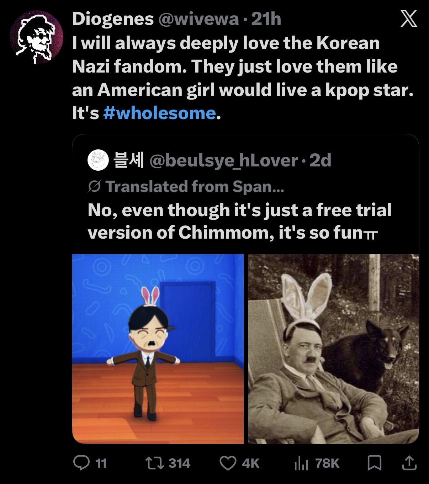Open the cartoon character image on the left

point(158,349)
